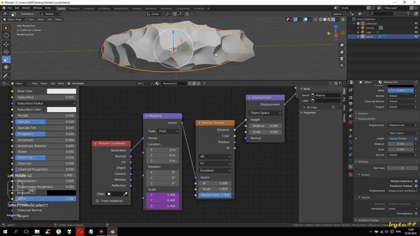Switch to Wireframe viewport shading mode

[320, 20]
